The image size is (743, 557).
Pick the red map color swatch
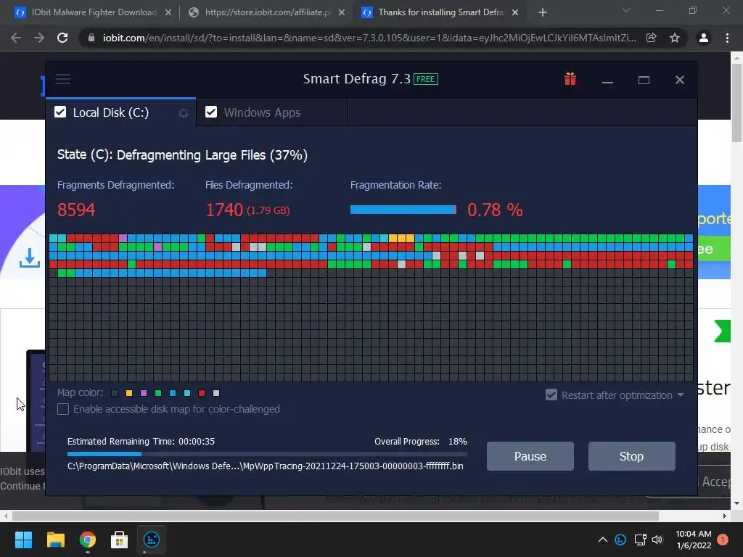point(202,393)
